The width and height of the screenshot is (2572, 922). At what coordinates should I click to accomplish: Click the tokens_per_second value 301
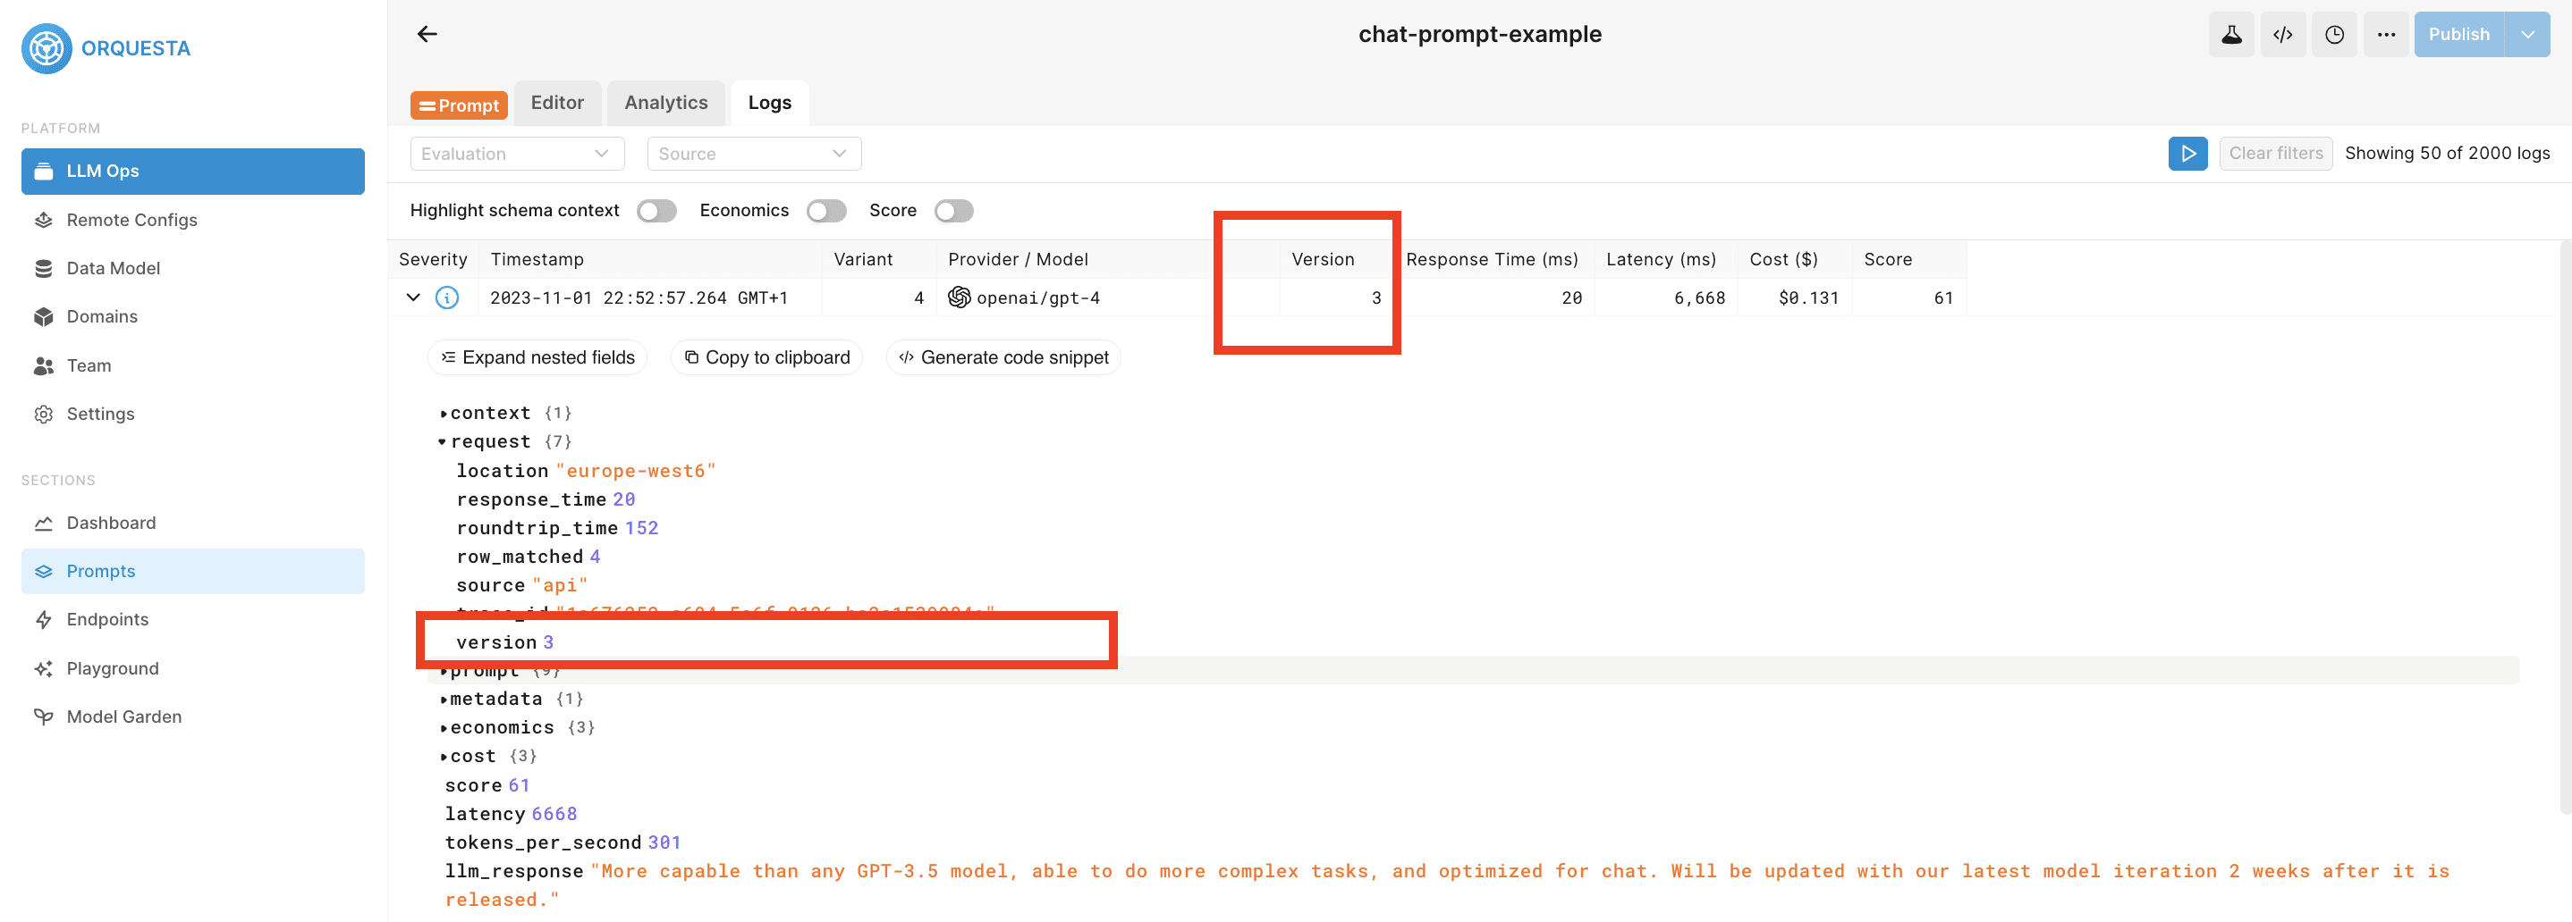pyautogui.click(x=664, y=842)
